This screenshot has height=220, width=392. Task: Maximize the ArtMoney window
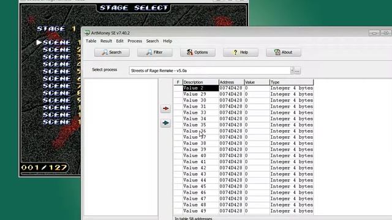(386, 33)
